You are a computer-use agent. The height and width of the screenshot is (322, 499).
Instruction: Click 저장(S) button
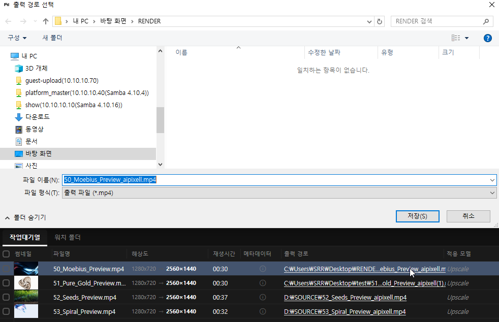(418, 216)
